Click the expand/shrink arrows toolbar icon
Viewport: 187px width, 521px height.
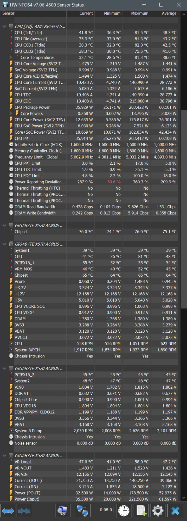click(x=8, y=511)
